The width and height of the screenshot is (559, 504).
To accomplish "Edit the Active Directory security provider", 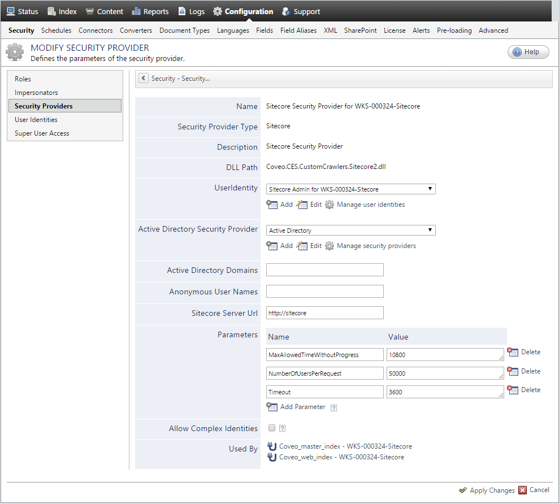I will coord(311,246).
